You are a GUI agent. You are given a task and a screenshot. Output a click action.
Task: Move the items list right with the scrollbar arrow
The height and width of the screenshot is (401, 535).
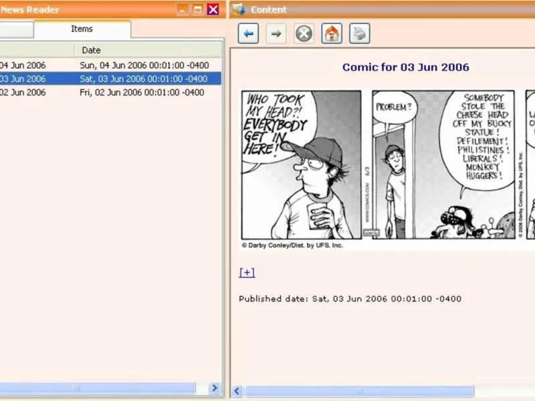tap(214, 388)
